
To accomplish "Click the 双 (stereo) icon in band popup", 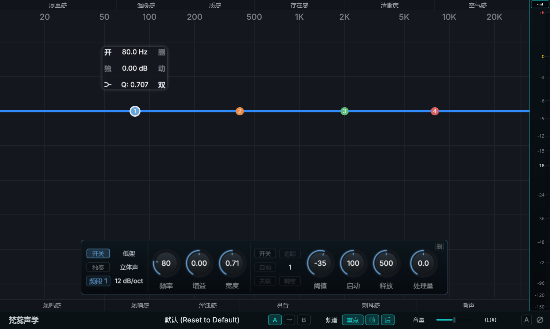I will pos(161,85).
